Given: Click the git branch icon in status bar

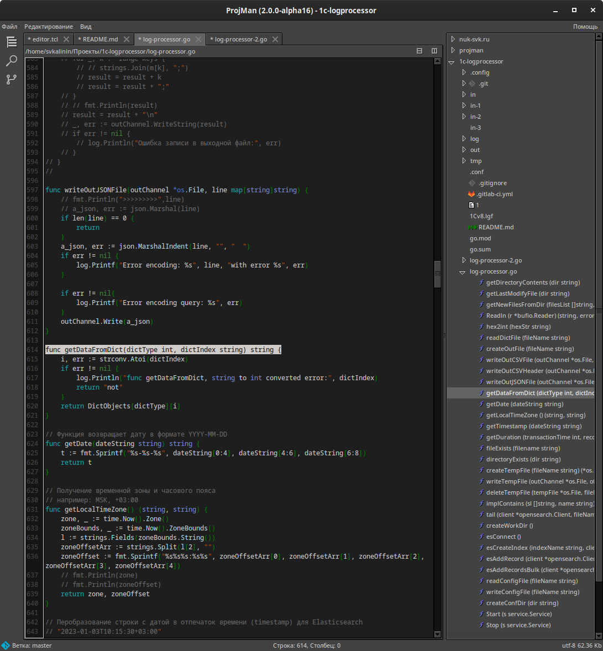Looking at the screenshot, I should [x=6, y=645].
